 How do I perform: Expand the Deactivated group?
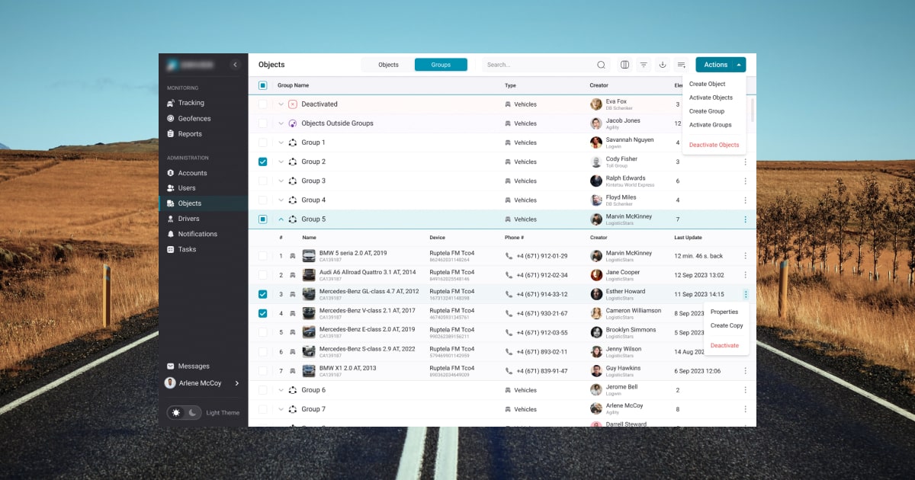(x=281, y=104)
